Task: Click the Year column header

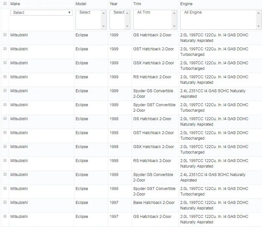Action: pos(113,4)
